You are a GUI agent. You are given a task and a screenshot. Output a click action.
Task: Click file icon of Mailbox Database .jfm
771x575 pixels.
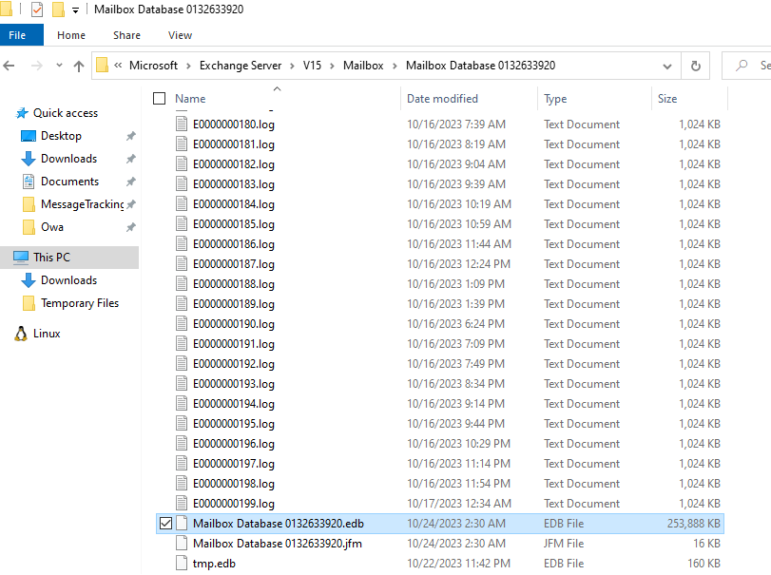click(182, 544)
